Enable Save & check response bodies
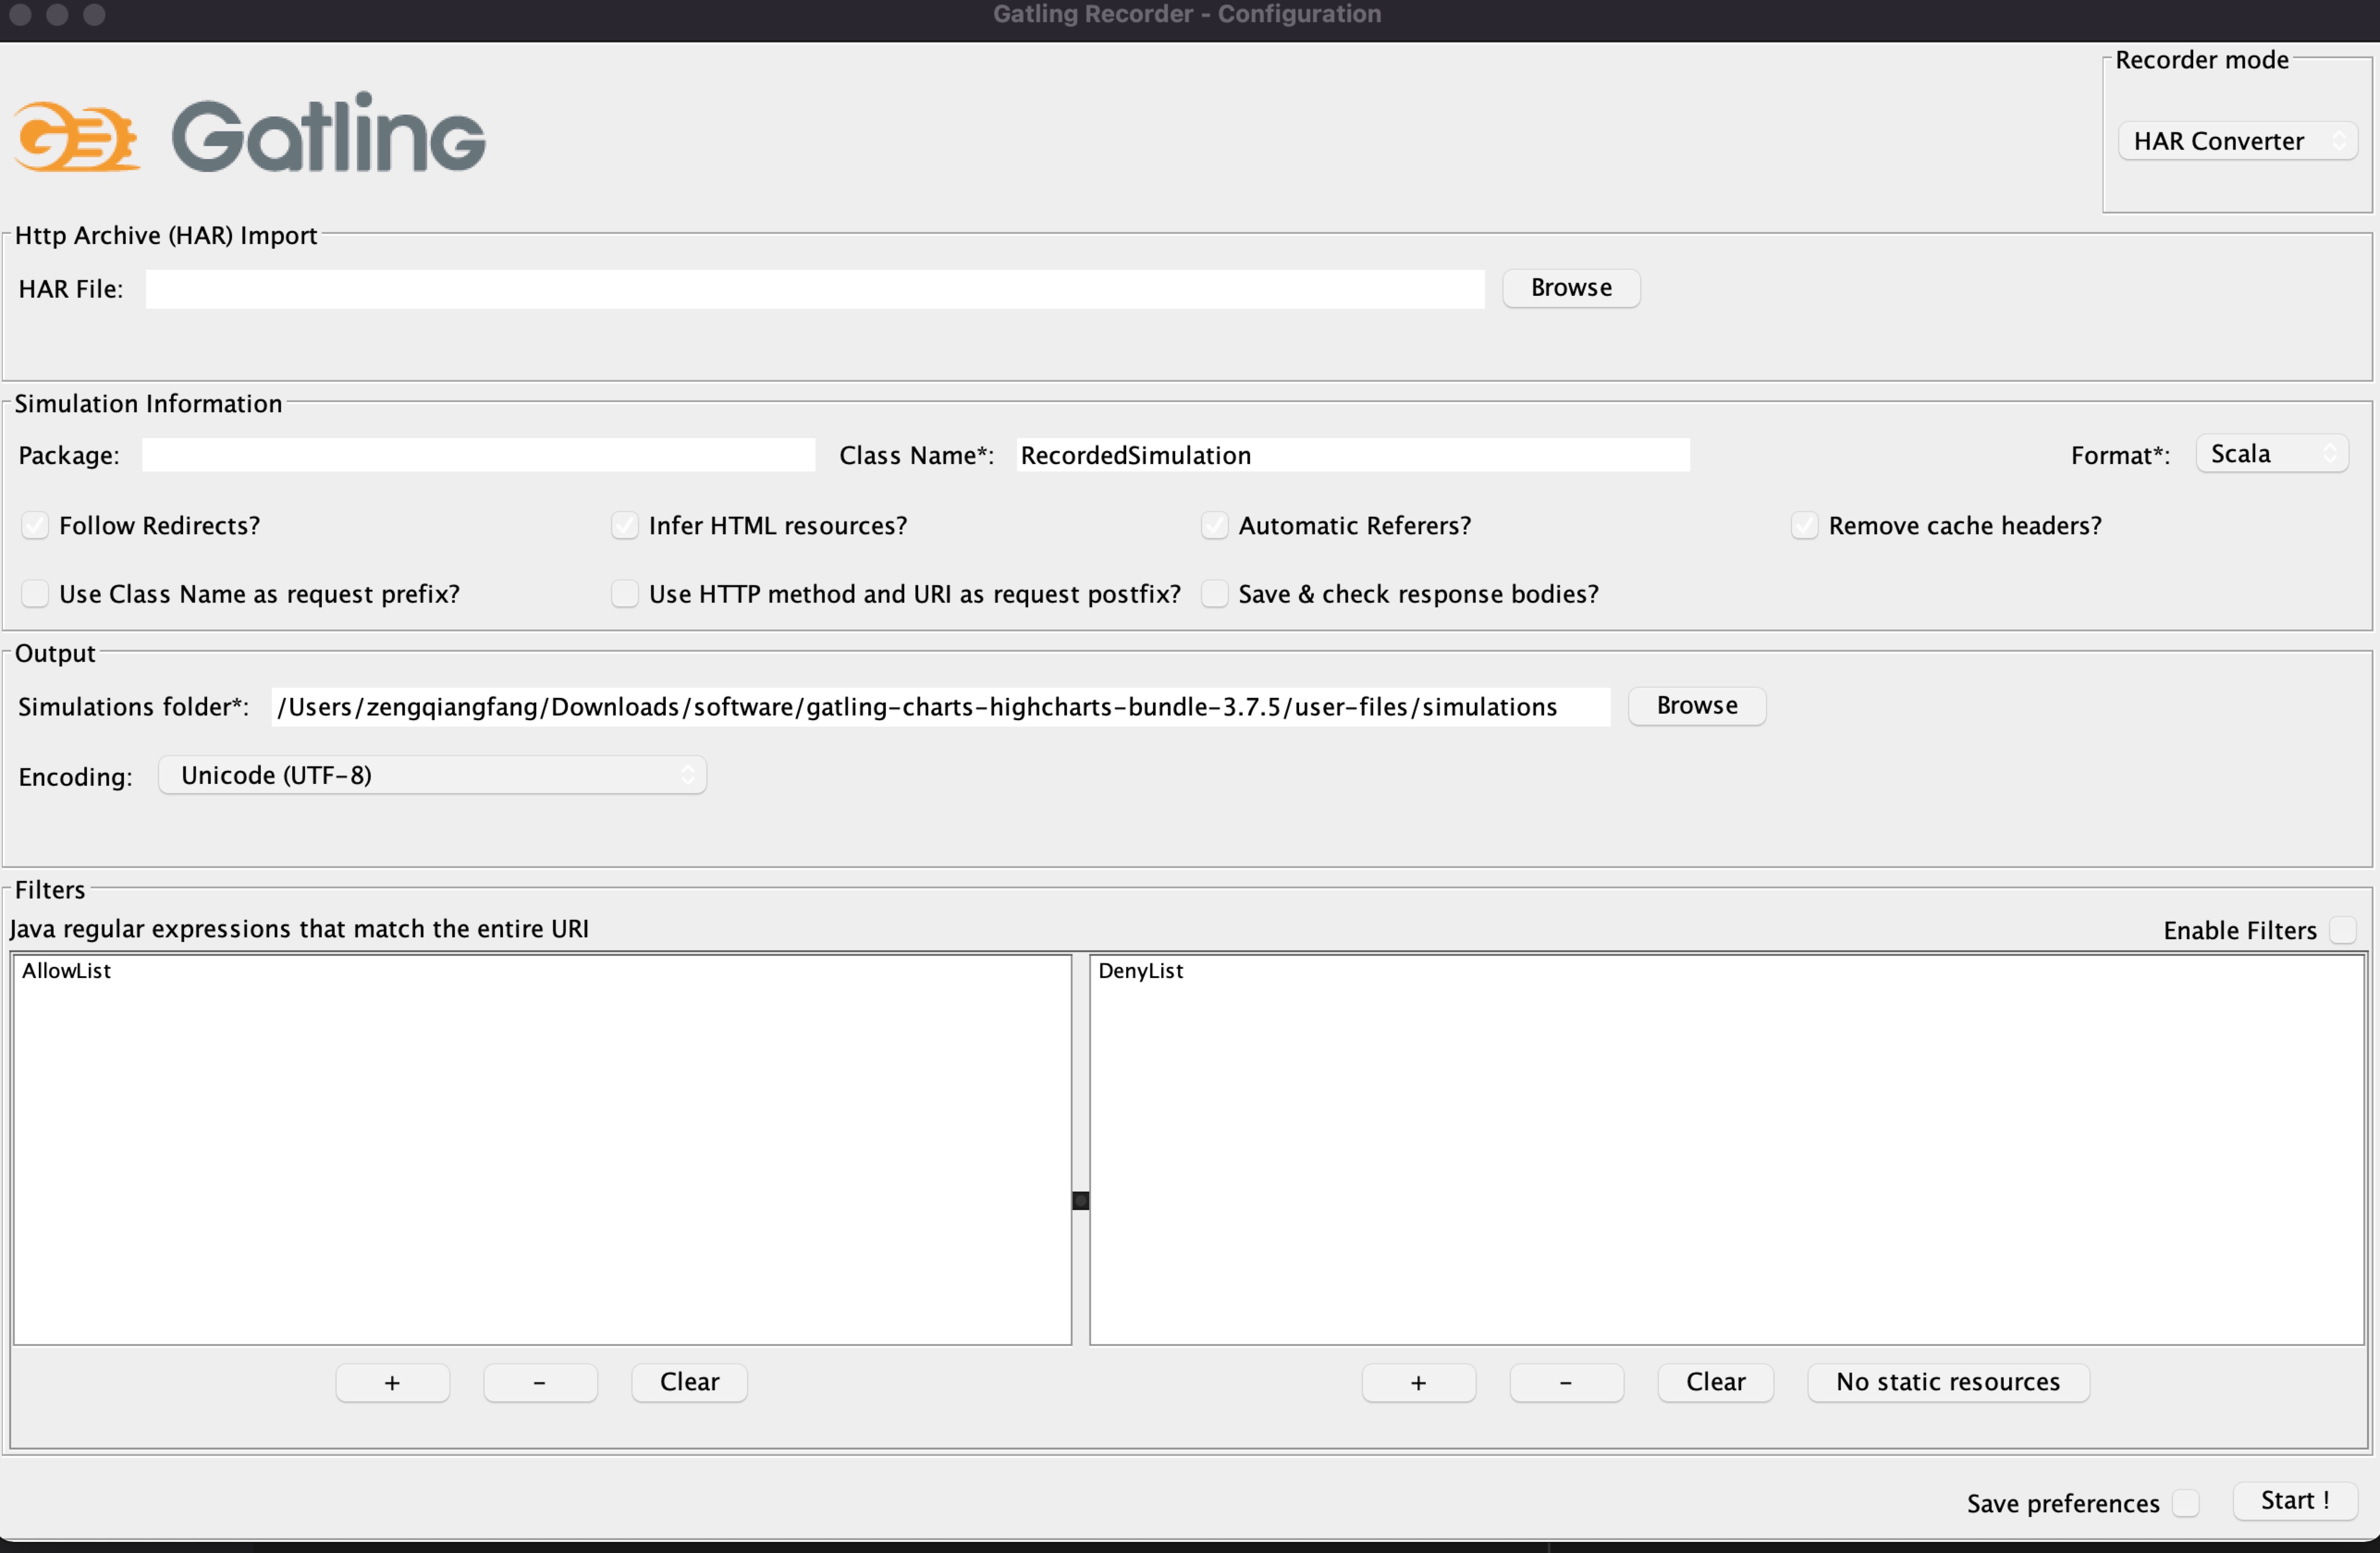Viewport: 2380px width, 1553px height. click(x=1214, y=594)
